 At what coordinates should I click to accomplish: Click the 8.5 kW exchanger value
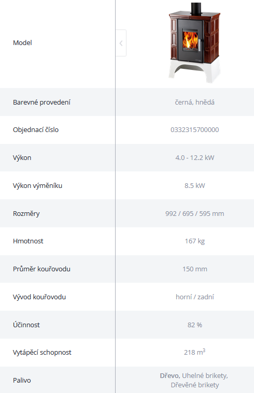point(195,186)
